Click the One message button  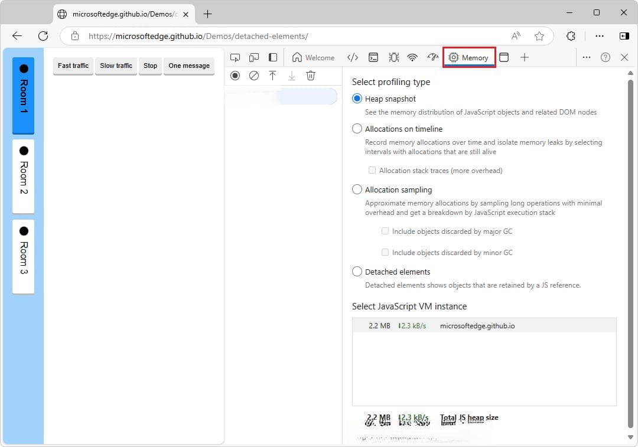click(x=189, y=66)
